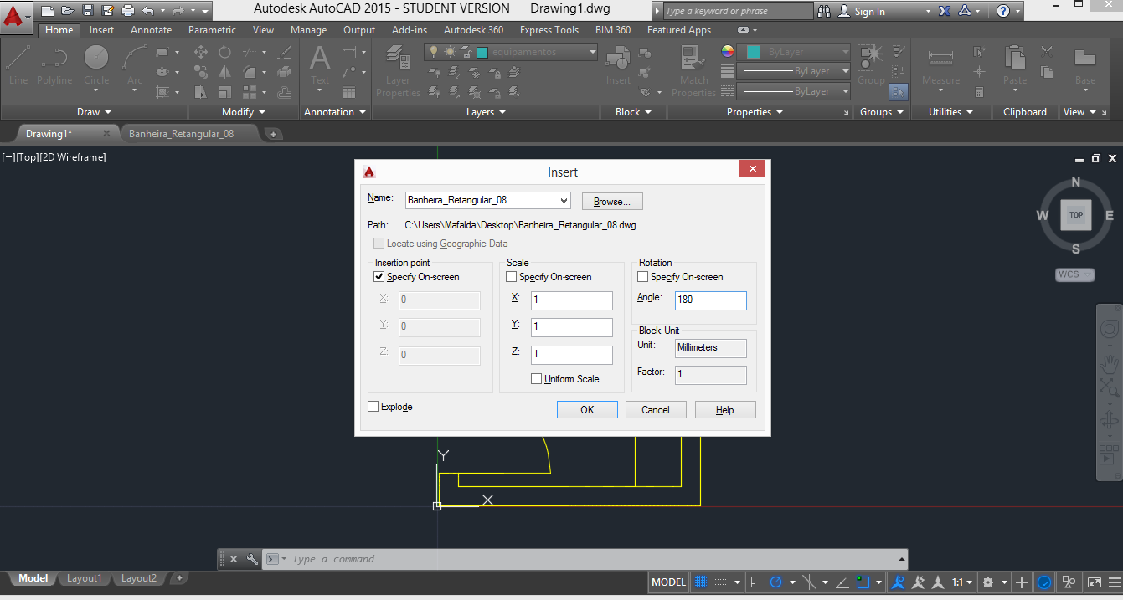Click the new drawing tab plus button

tap(273, 134)
